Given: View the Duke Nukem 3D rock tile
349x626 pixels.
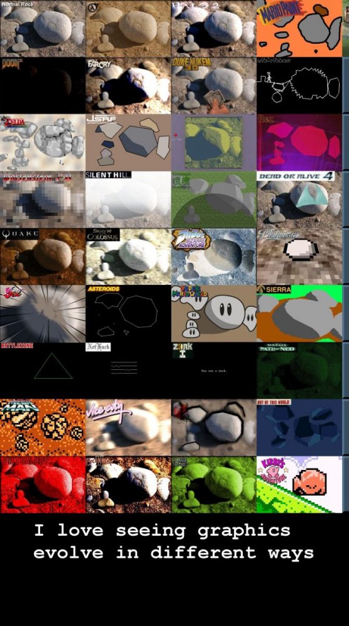Looking at the screenshot, I should [214, 85].
